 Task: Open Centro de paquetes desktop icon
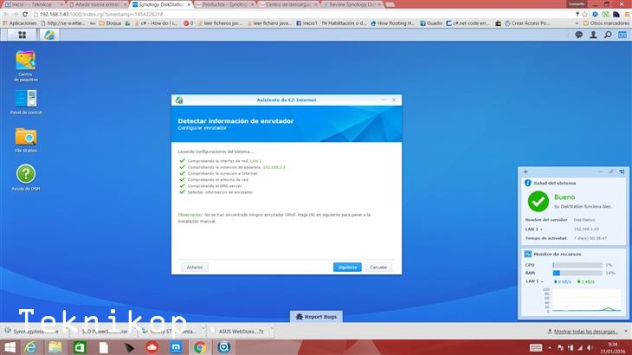tap(26, 61)
